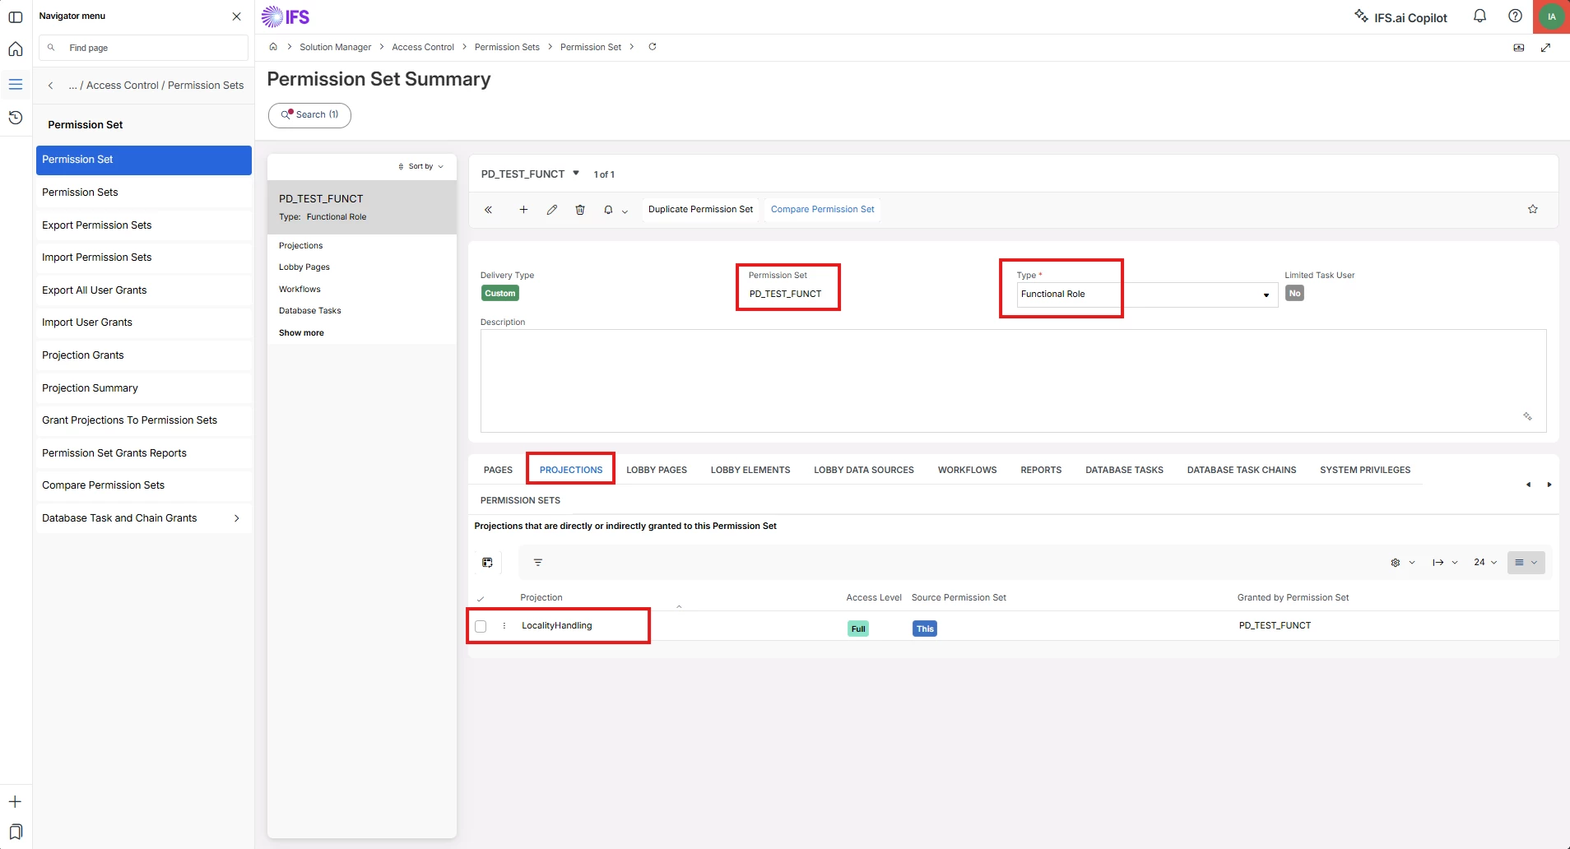This screenshot has height=849, width=1570.
Task: Expand page to full screen
Action: 1545,48
